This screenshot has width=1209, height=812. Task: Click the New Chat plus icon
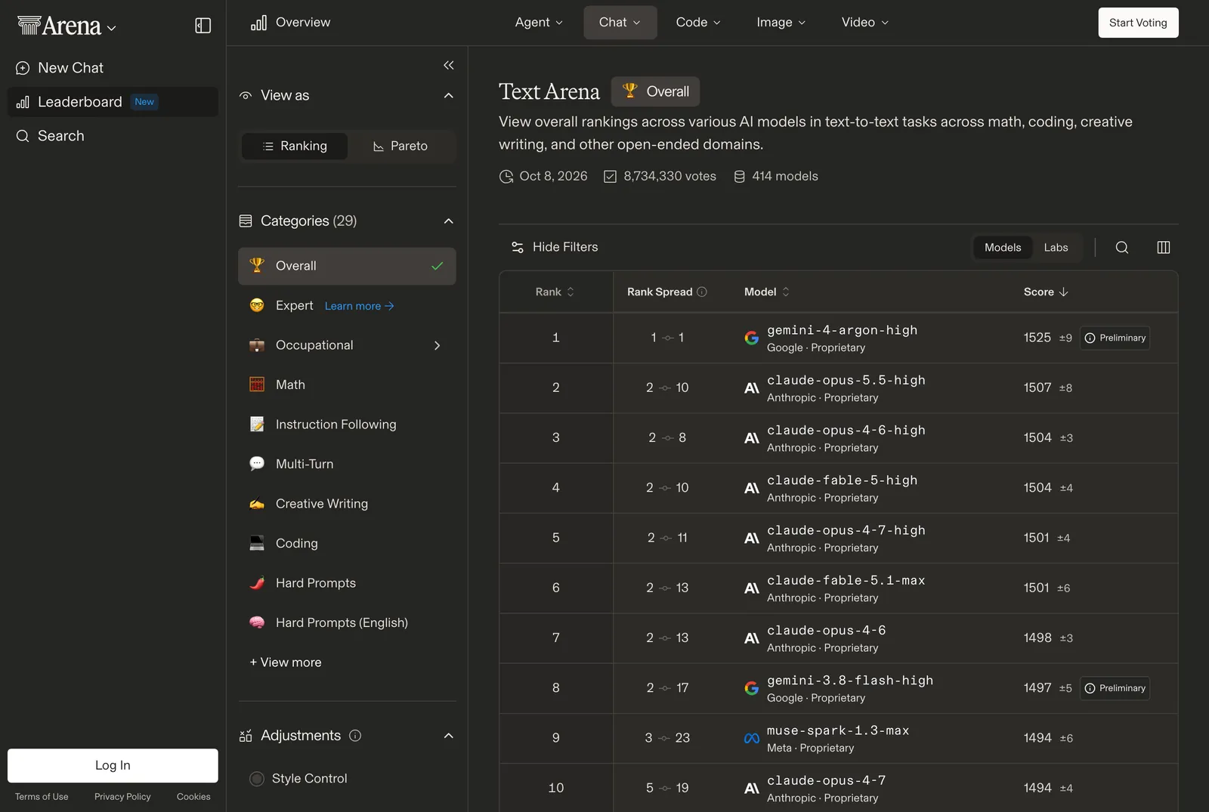[23, 68]
